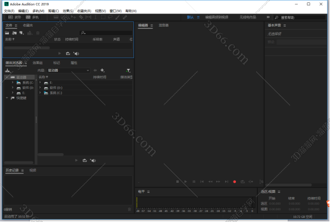Click Move Playhead to Previous button
330x222 pixels.
point(202,182)
